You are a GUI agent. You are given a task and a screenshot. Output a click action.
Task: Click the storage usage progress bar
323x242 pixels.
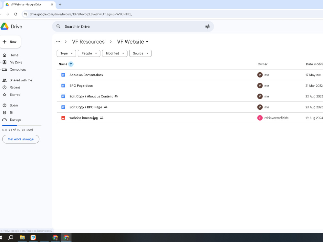(22, 125)
